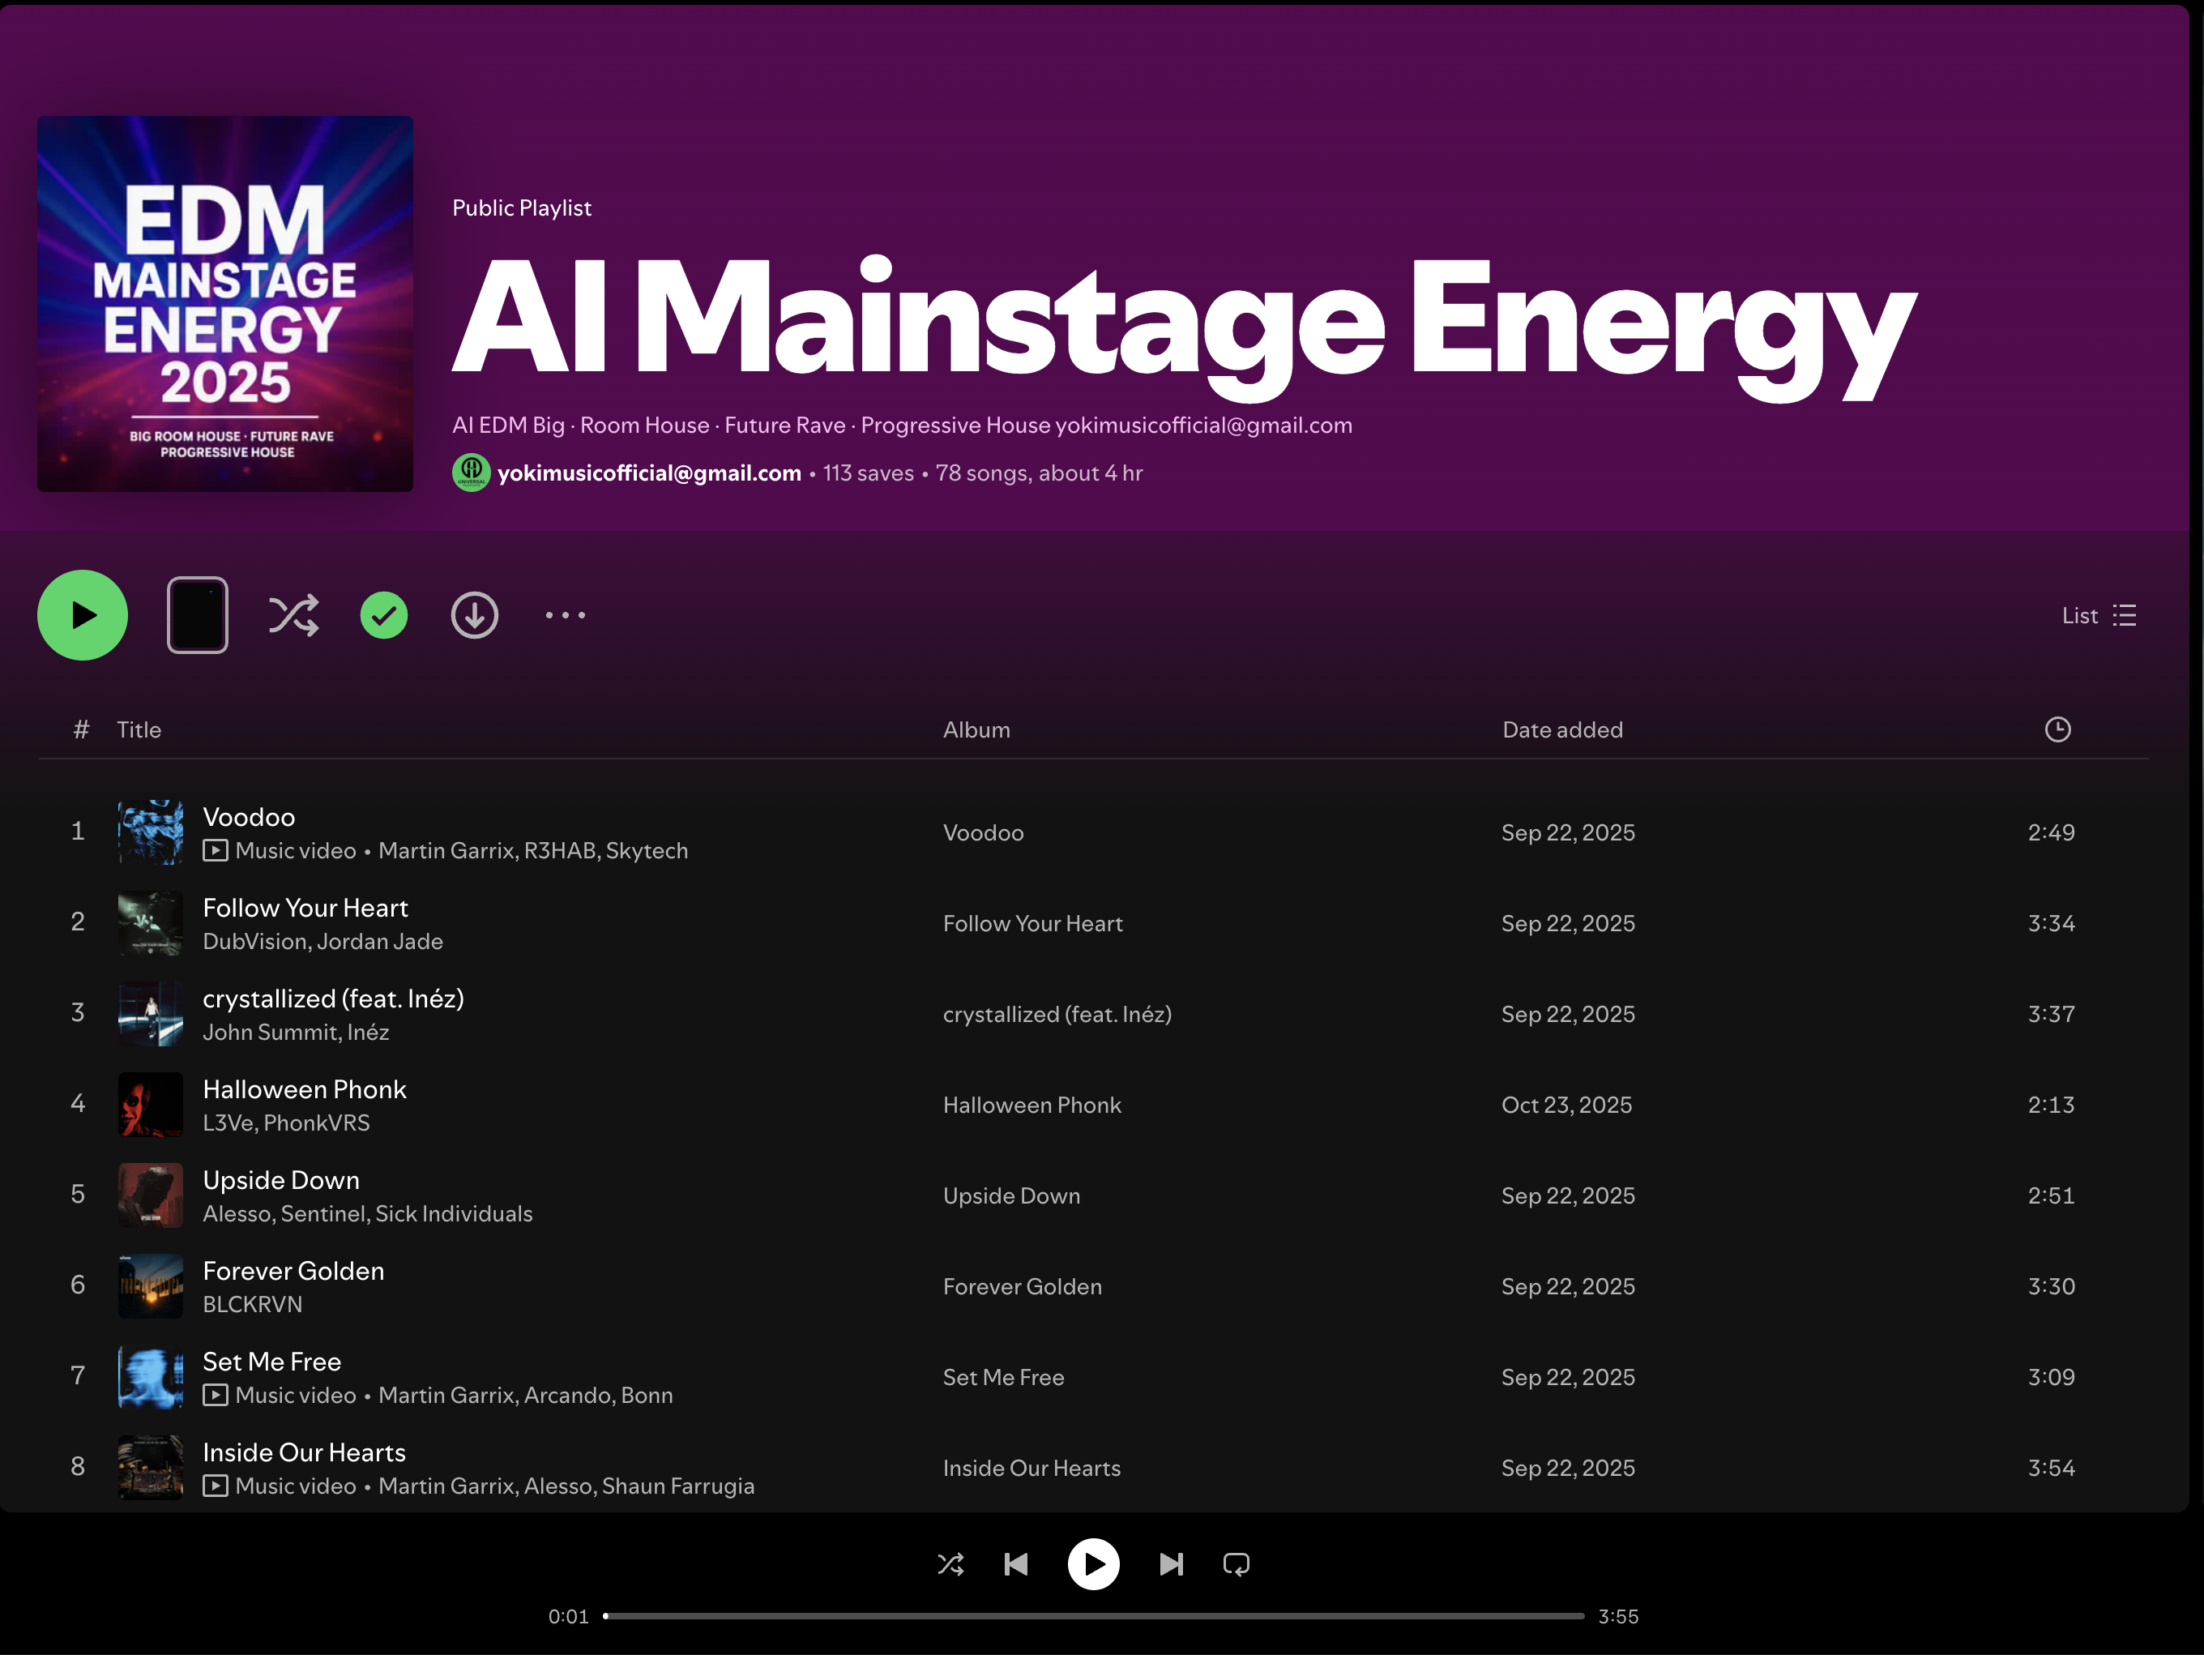The image size is (2204, 1655).
Task: Skip to previous track in player bar
Action: pyautogui.click(x=1015, y=1564)
